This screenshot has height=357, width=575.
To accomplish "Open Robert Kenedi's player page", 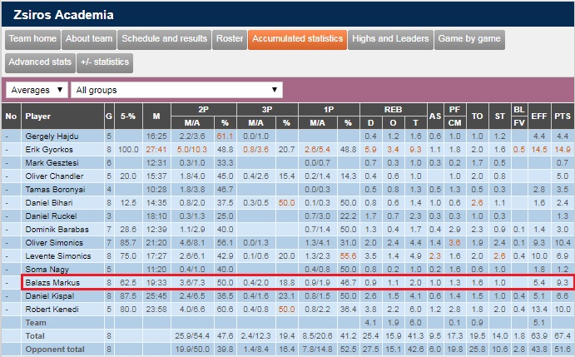I will [52, 310].
